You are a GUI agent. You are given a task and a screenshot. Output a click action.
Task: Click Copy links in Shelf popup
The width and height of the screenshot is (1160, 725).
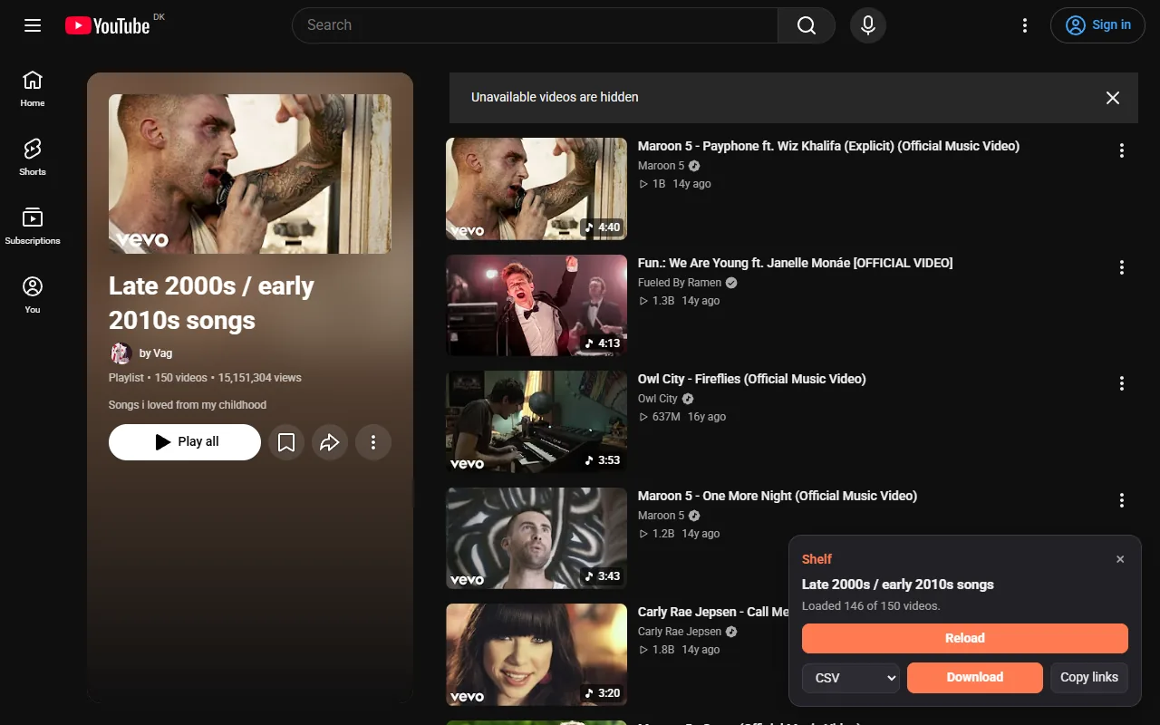(x=1089, y=678)
